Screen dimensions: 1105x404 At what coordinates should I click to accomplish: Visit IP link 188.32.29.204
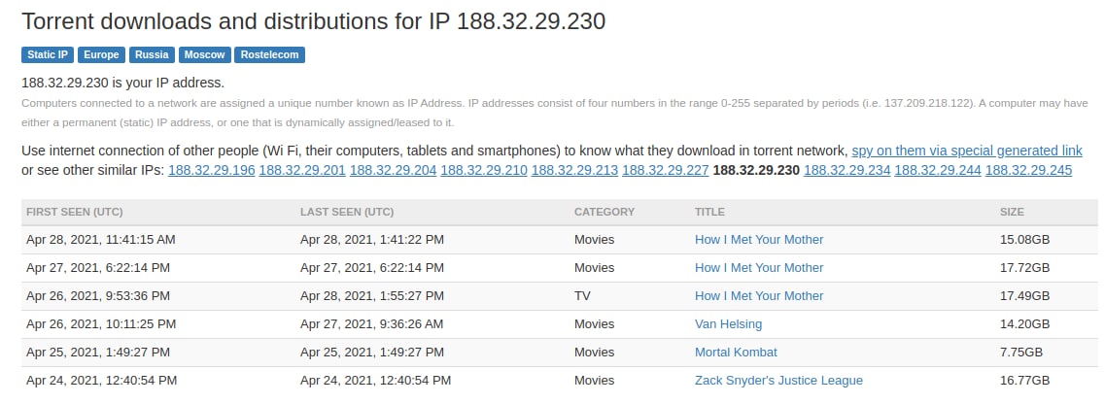394,170
